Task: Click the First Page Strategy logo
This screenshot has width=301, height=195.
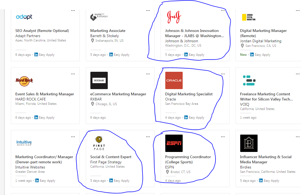Action: pyautogui.click(x=99, y=142)
